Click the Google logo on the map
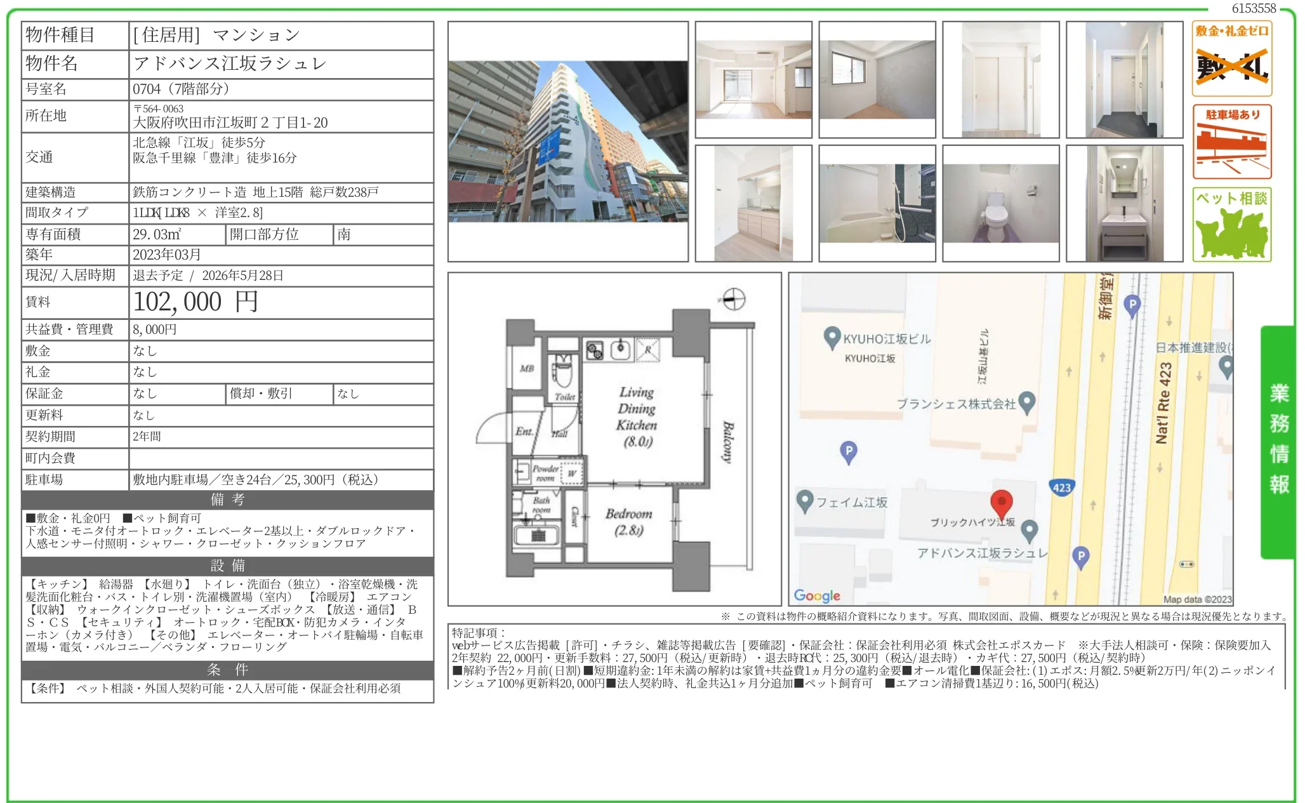Screen dimensions: 1305x803 816,595
